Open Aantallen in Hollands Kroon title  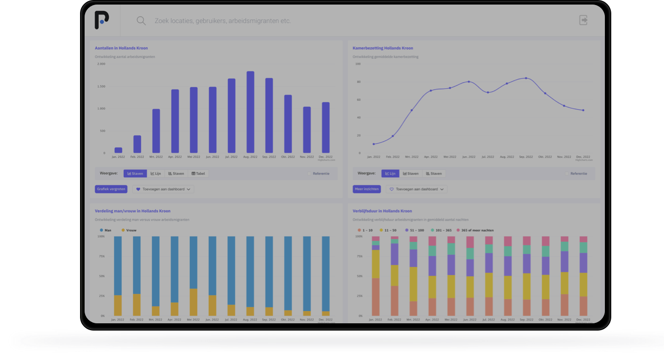[121, 48]
